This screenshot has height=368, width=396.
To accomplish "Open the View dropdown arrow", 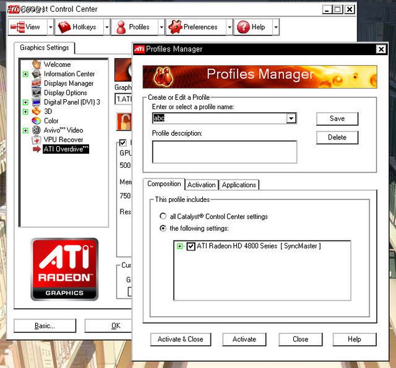I will coord(51,27).
